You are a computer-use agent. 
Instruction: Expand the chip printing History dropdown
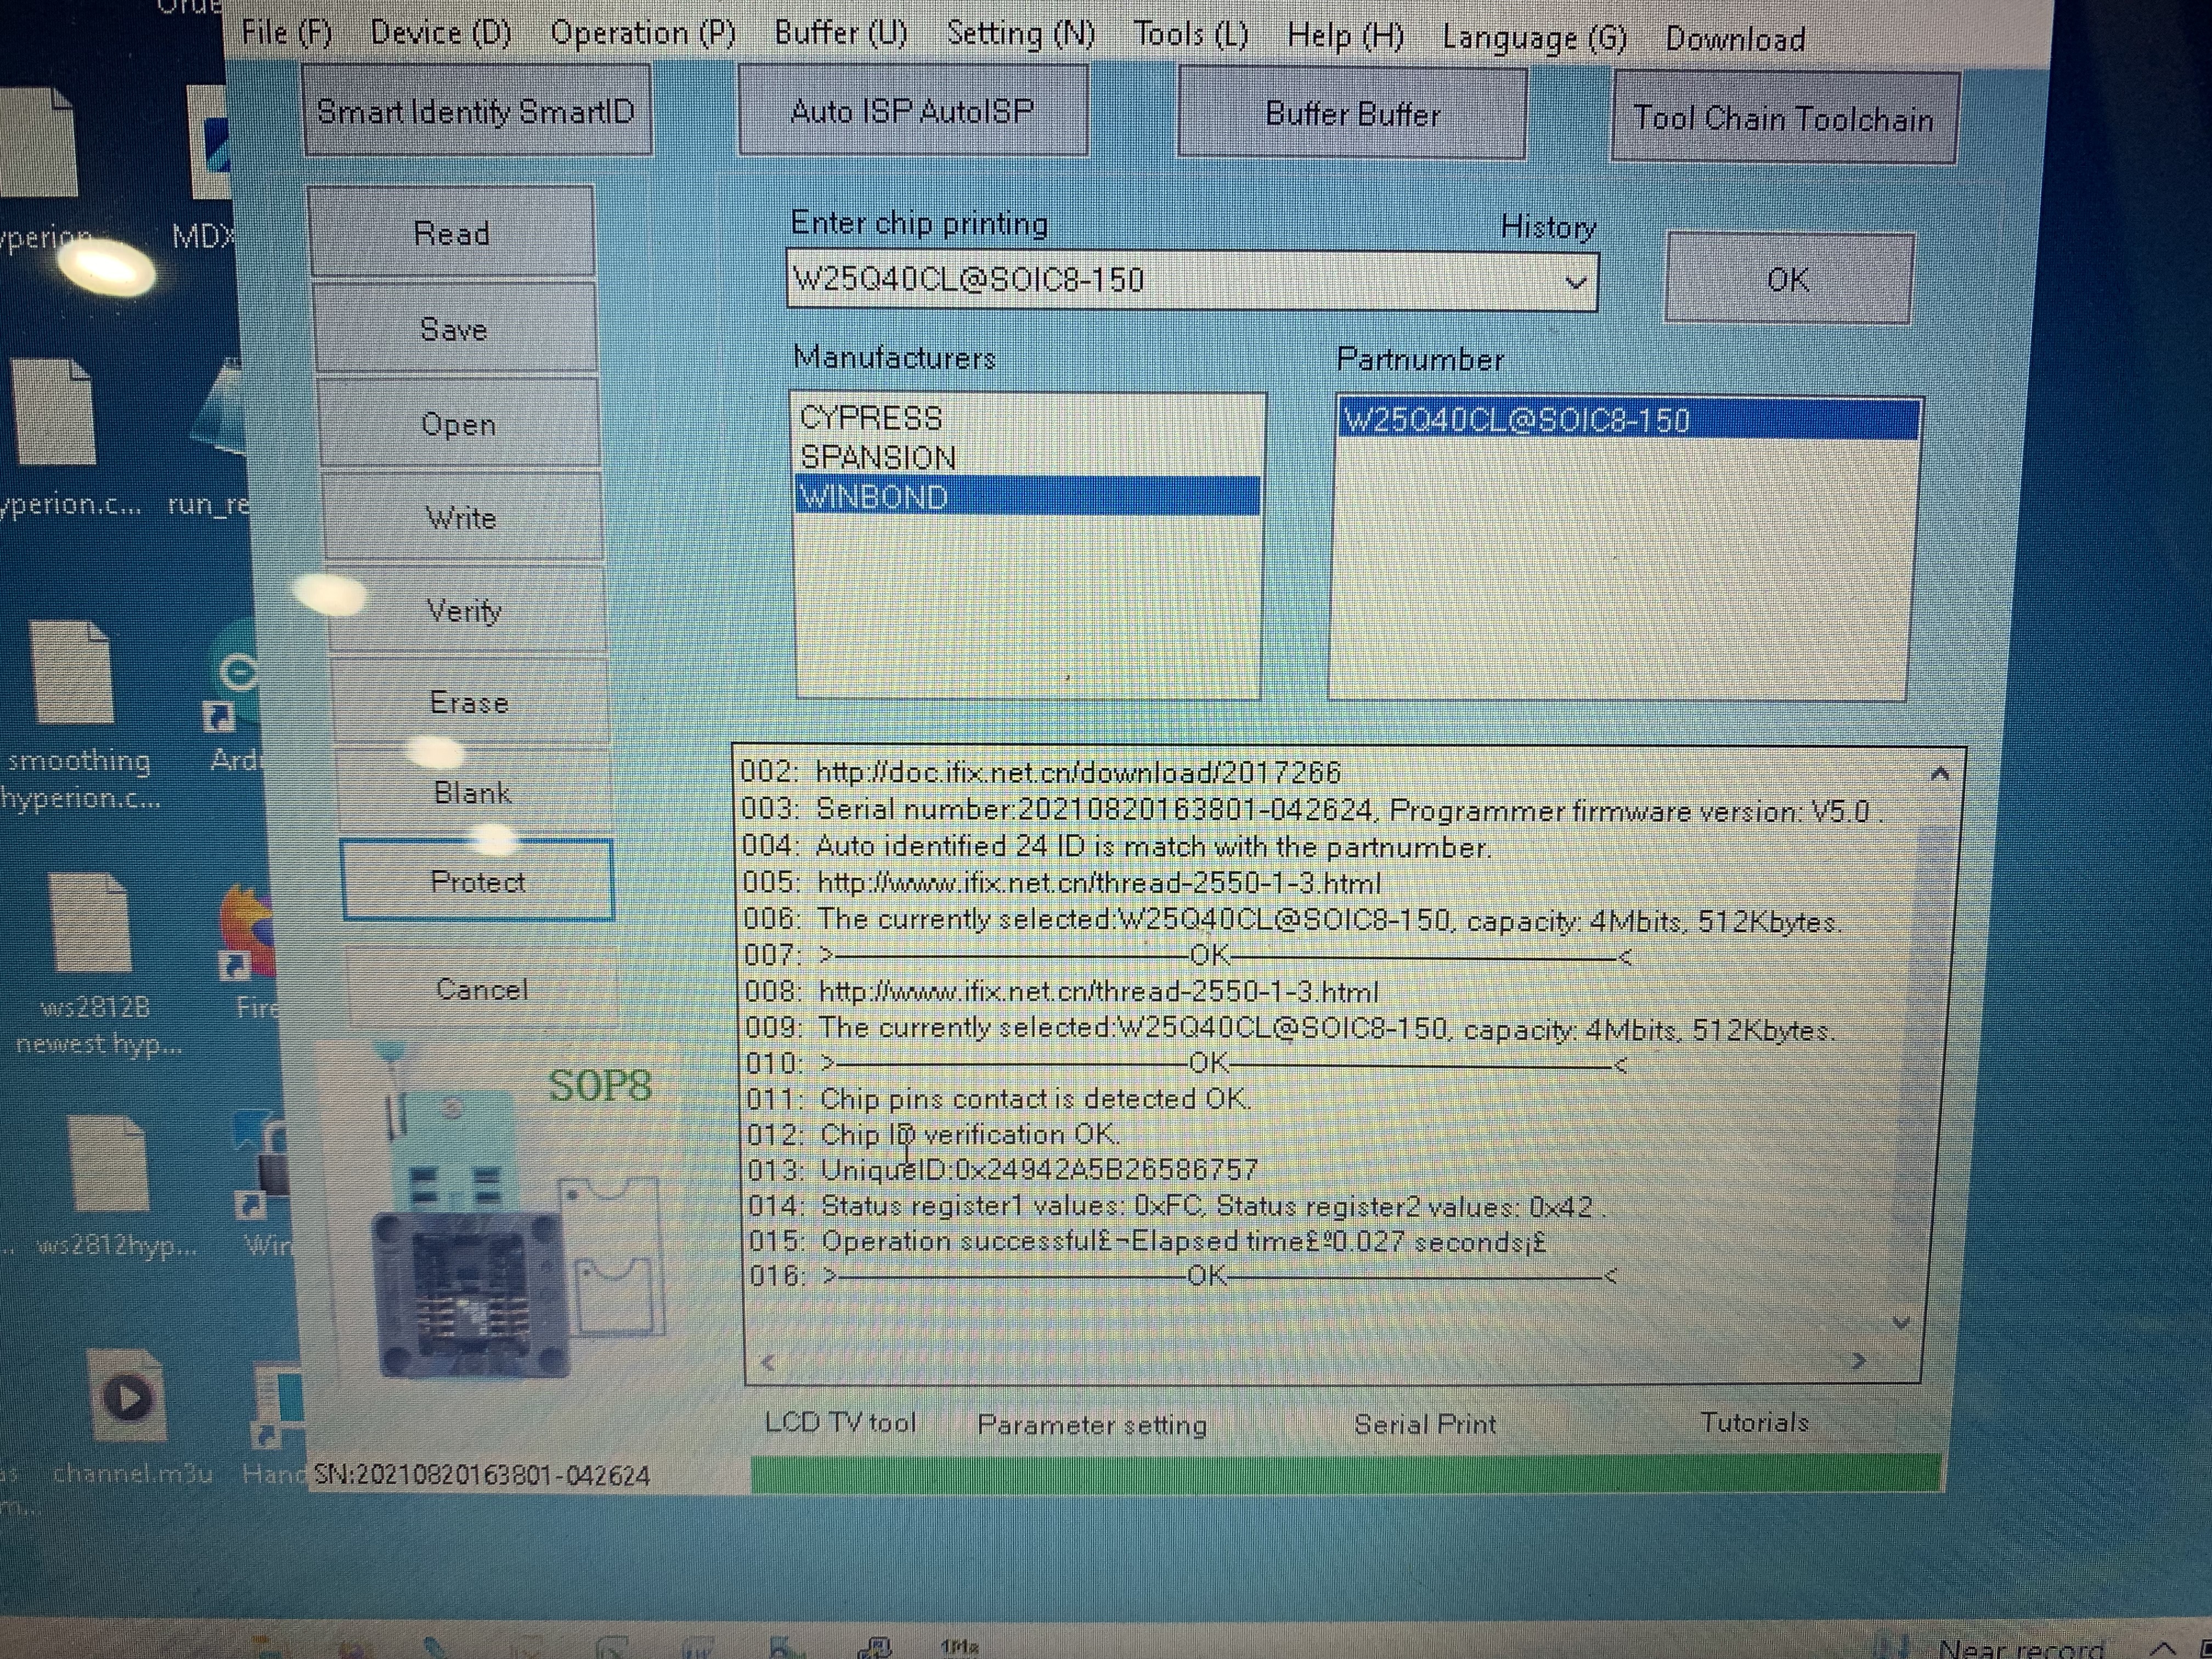tap(1575, 282)
